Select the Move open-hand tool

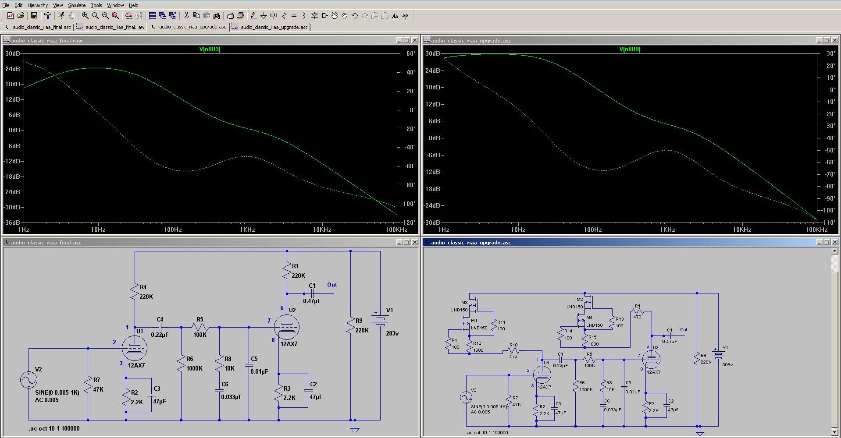(335, 16)
